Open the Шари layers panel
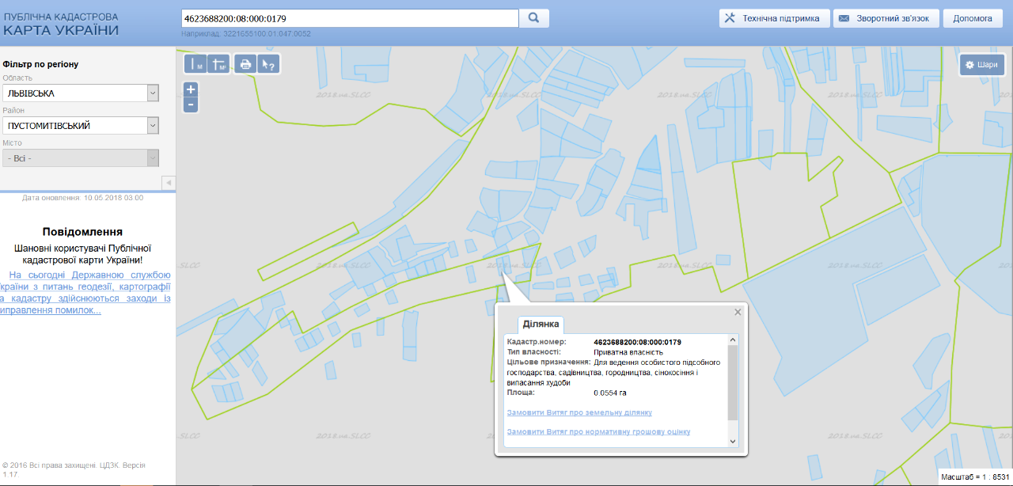This screenshot has height=486, width=1013. 981,65
